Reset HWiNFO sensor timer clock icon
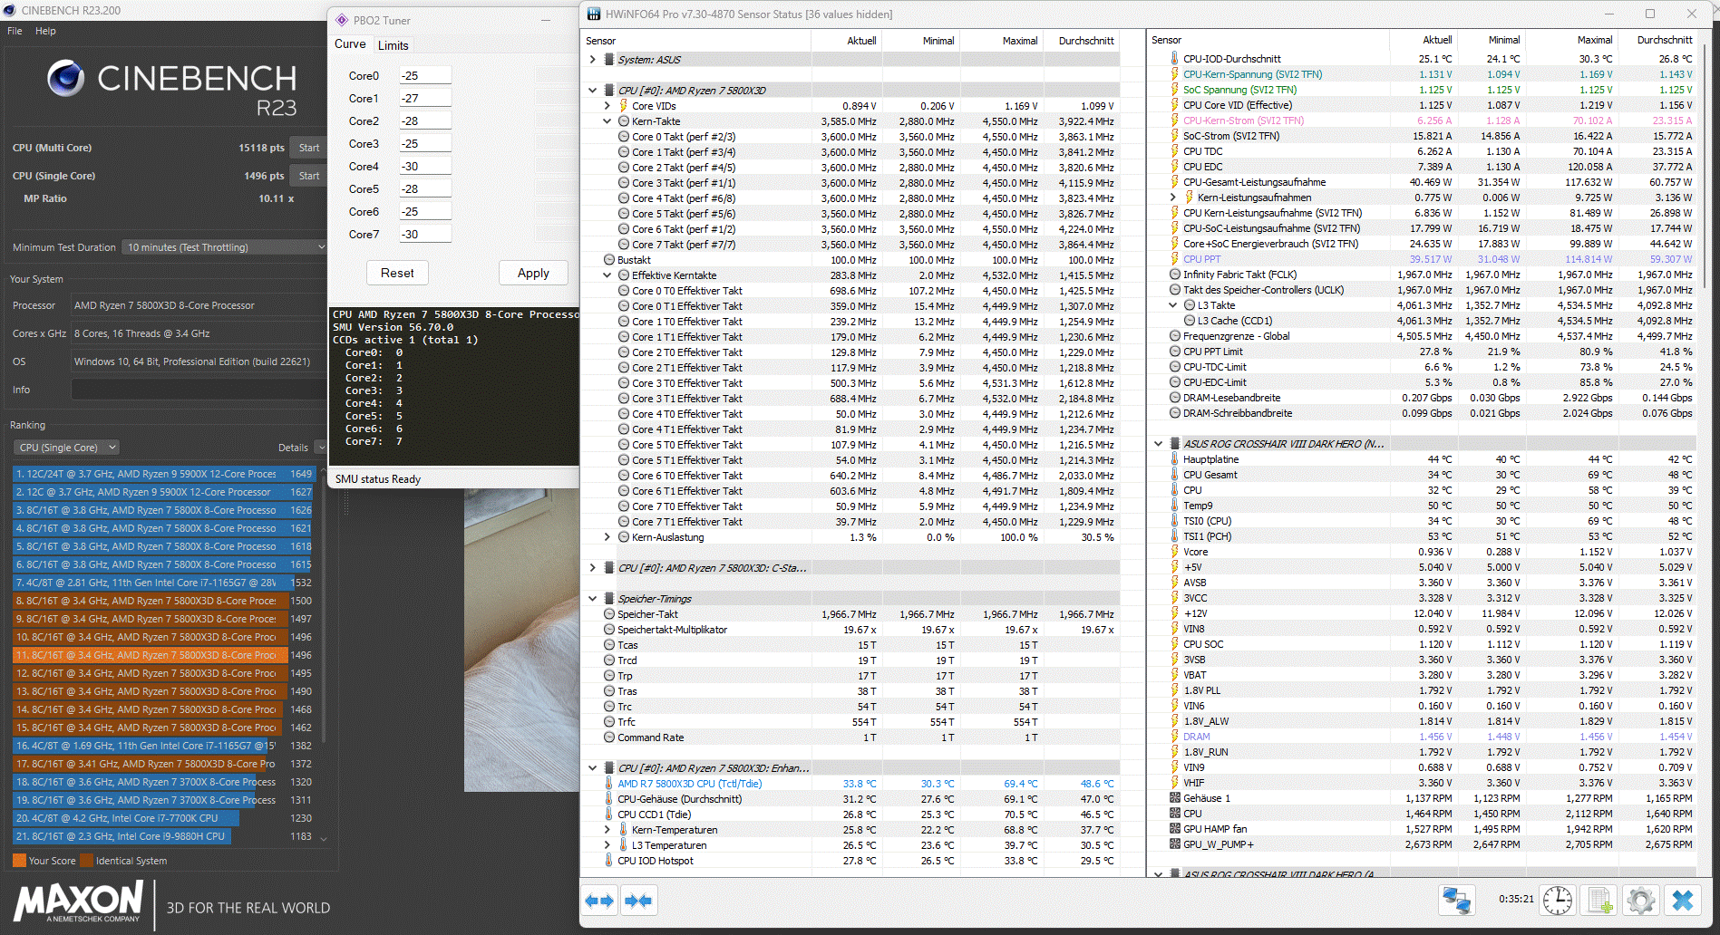The width and height of the screenshot is (1720, 935). point(1558,901)
